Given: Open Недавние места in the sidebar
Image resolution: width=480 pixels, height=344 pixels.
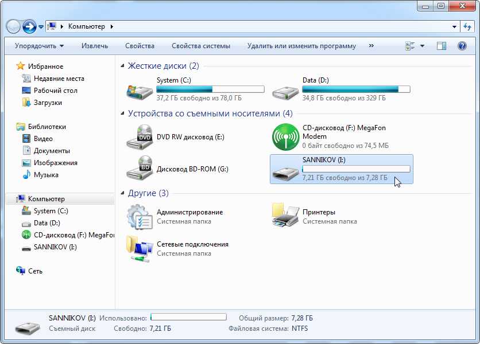Looking at the screenshot, I should tap(59, 79).
